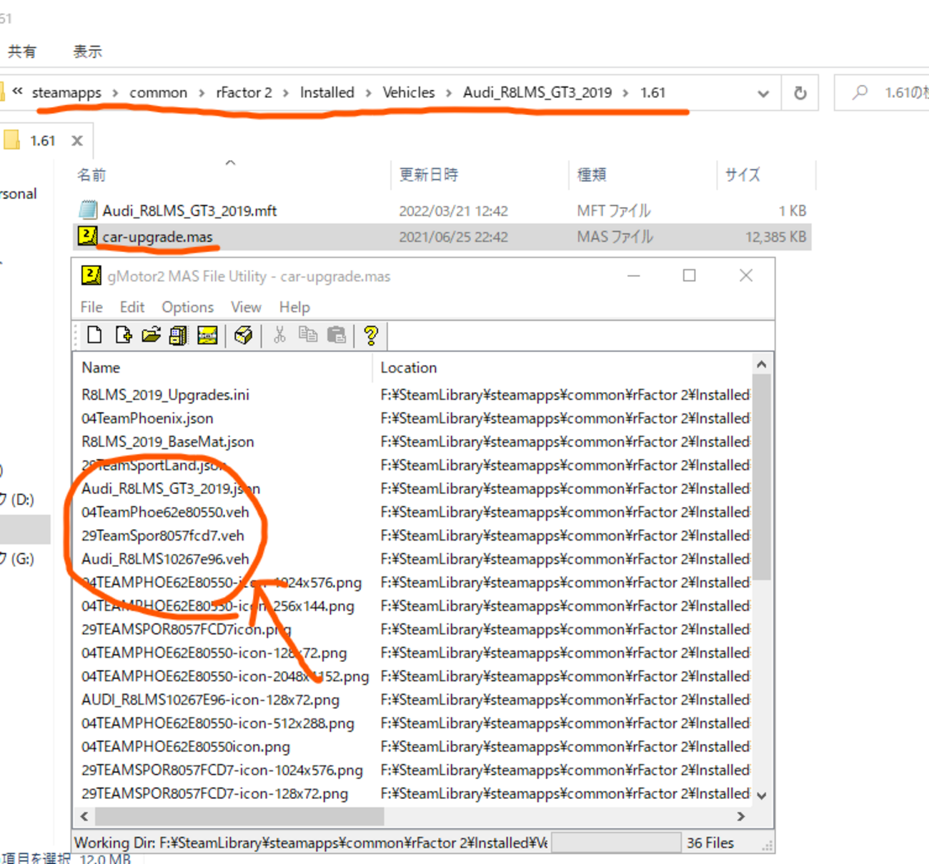This screenshot has width=929, height=864.
Task: Sort Explorer files by 更新日時 column
Action: (x=429, y=175)
